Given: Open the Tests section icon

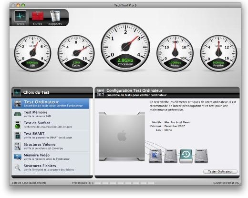Looking at the screenshot, I should point(20,16).
